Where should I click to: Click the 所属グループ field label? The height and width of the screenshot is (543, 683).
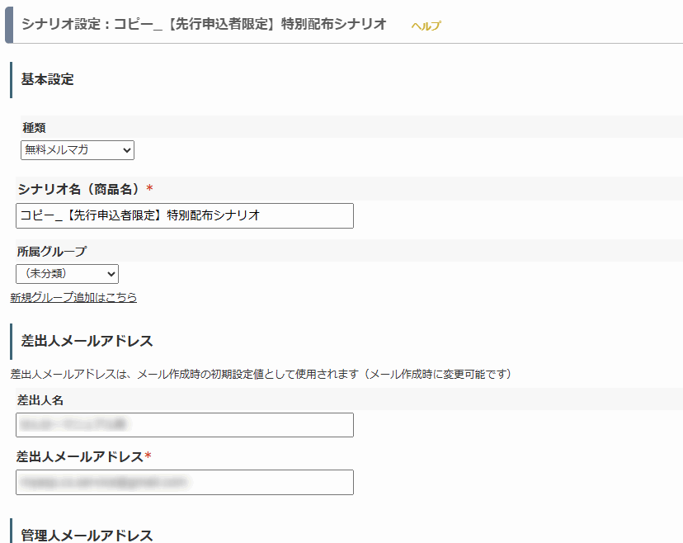pos(52,252)
